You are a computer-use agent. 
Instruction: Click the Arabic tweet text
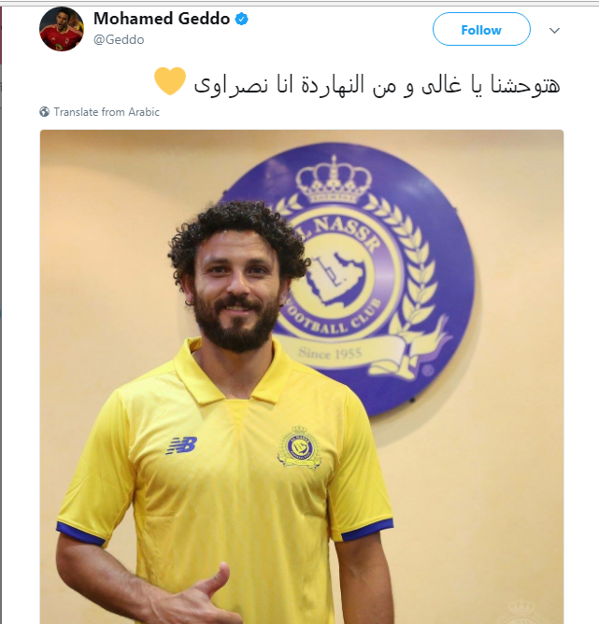[377, 84]
